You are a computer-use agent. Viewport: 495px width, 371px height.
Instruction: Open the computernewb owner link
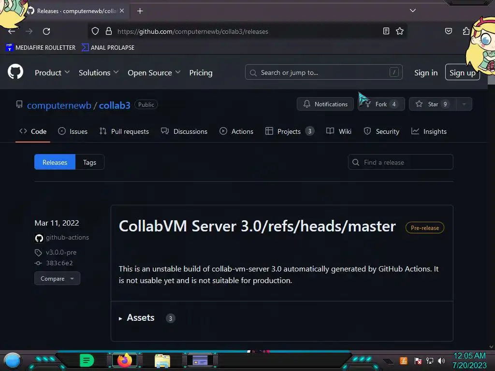[59, 105]
